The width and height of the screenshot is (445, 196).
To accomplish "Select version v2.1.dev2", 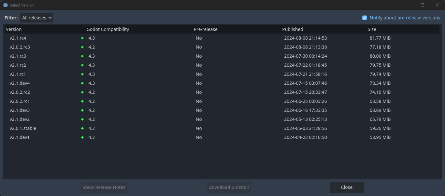I will coord(20,119).
